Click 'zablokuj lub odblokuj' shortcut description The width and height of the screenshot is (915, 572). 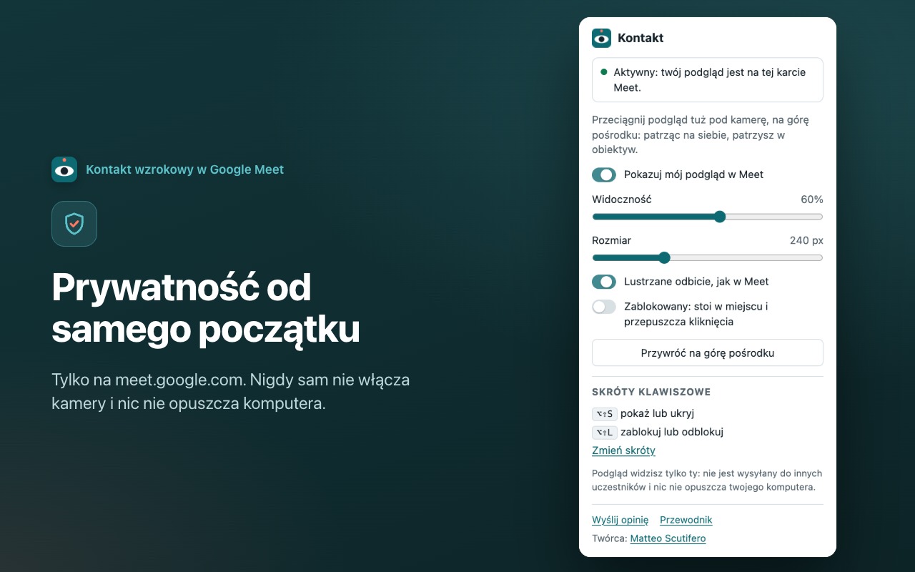[672, 432]
